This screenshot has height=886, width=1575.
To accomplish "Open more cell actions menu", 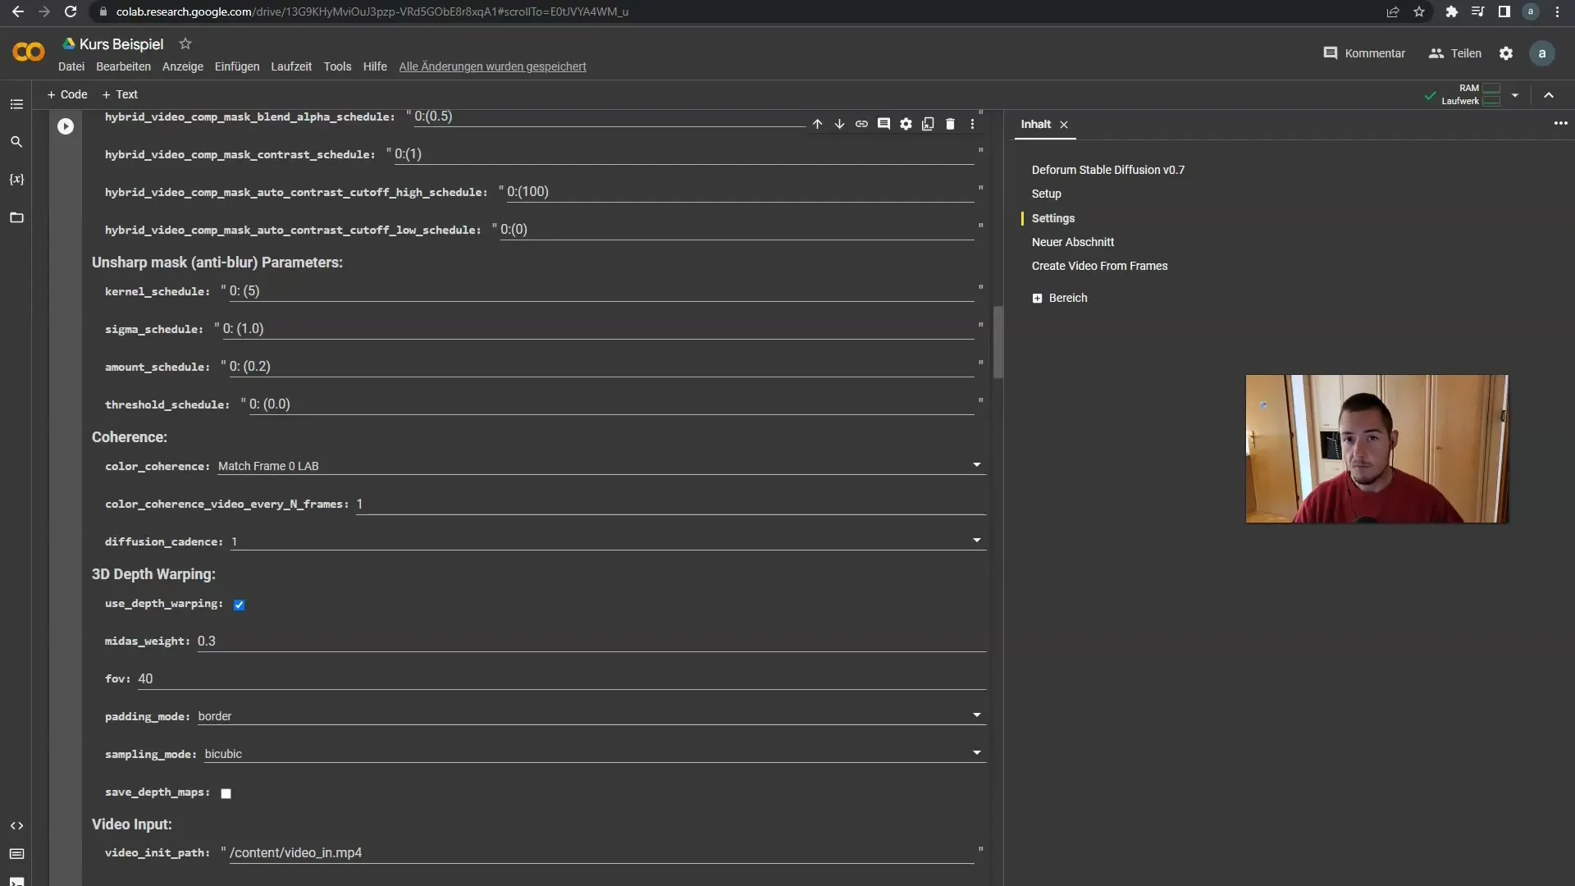I will (972, 124).
